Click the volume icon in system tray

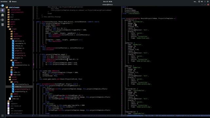[202, 1]
